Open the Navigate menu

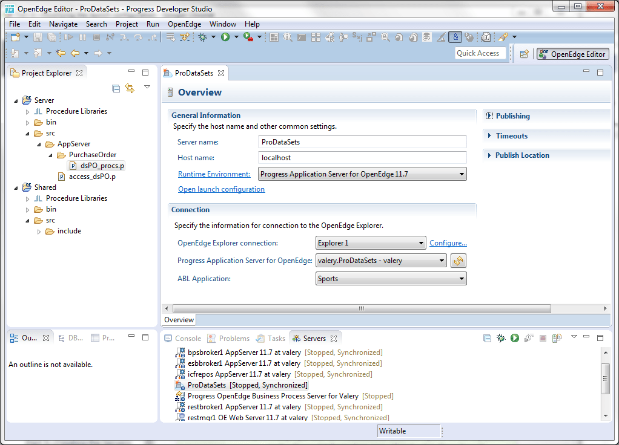click(63, 24)
